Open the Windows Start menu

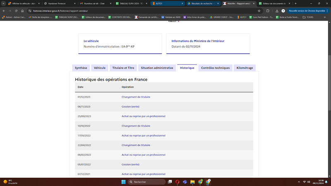tap(123, 182)
